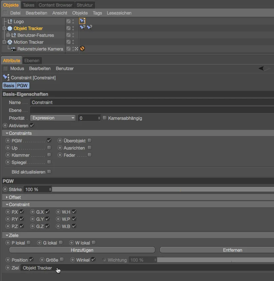The width and height of the screenshot is (274, 281).
Task: Toggle layer square for Objekt Tracker row
Action: pos(68,28)
